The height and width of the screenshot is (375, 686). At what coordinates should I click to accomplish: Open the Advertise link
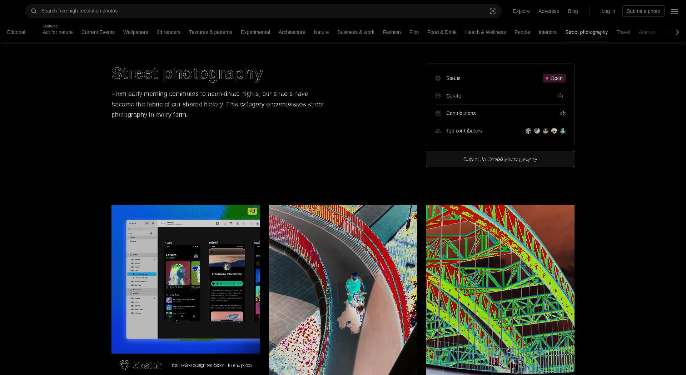pos(549,11)
